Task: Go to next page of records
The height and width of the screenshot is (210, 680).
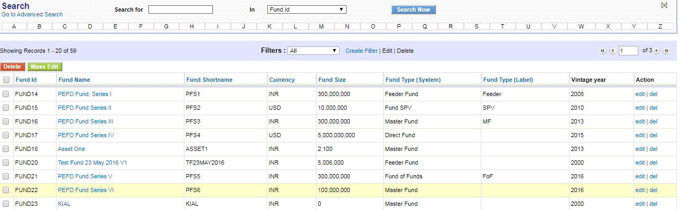Action: pos(657,51)
